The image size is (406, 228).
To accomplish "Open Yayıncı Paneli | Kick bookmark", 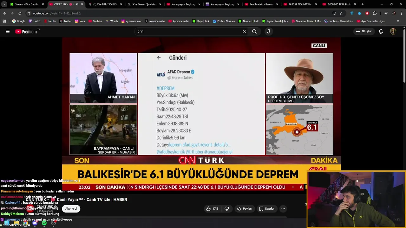I will tap(275, 21).
